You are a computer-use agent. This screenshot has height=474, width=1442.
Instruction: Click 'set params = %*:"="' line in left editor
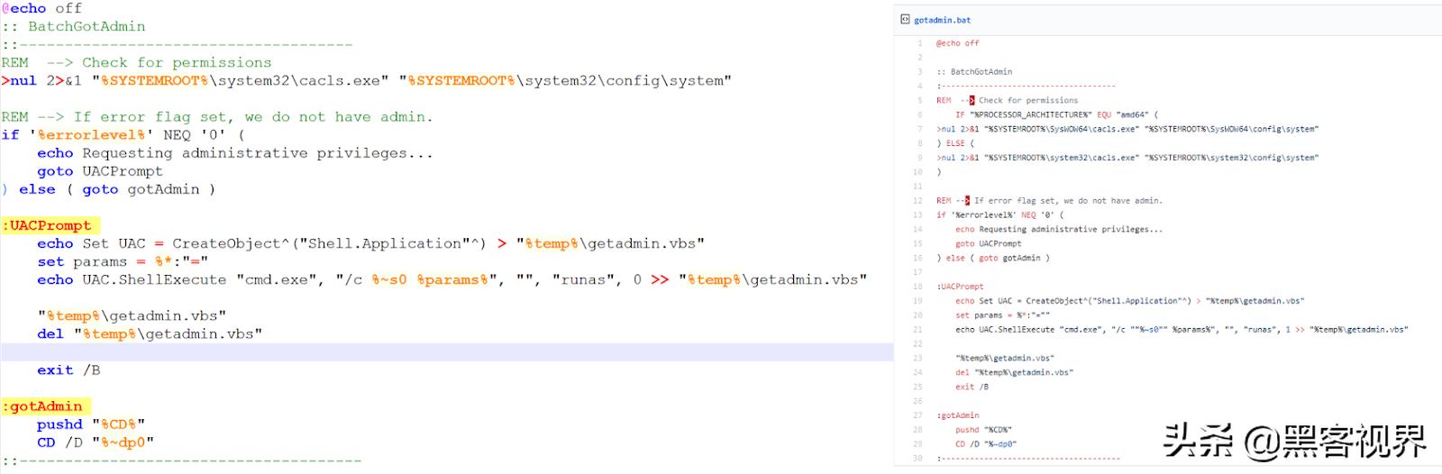(x=123, y=261)
